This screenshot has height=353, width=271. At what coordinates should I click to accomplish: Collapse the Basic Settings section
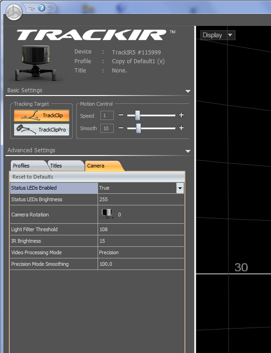pyautogui.click(x=188, y=91)
